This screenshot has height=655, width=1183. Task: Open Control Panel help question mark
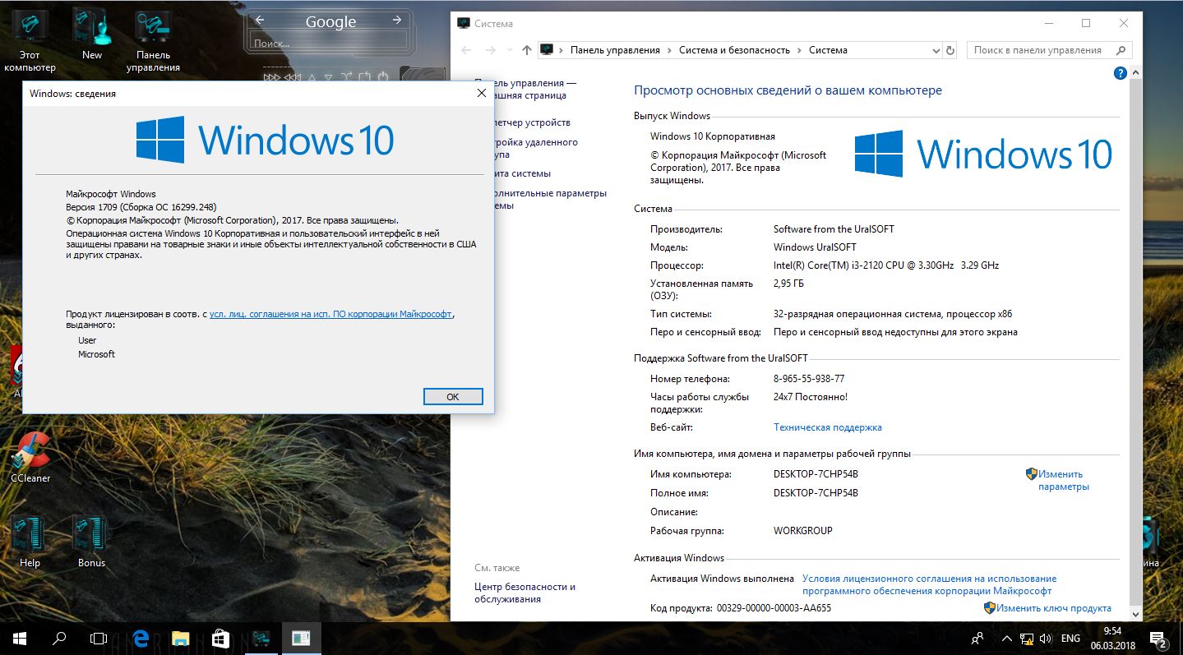(x=1120, y=73)
